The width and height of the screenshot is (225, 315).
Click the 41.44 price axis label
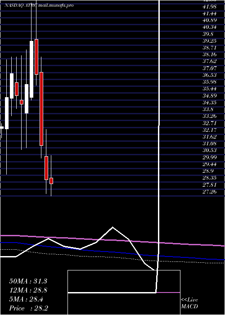tap(210, 13)
